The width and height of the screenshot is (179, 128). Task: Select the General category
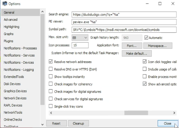coord(21,12)
